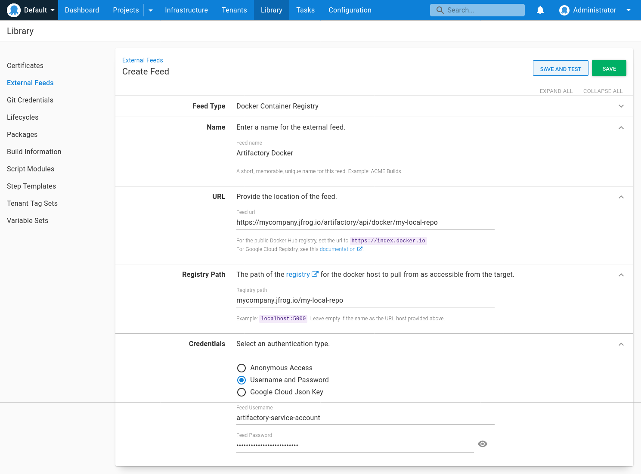
Task: Click the Feed url input field
Action: [x=365, y=222]
